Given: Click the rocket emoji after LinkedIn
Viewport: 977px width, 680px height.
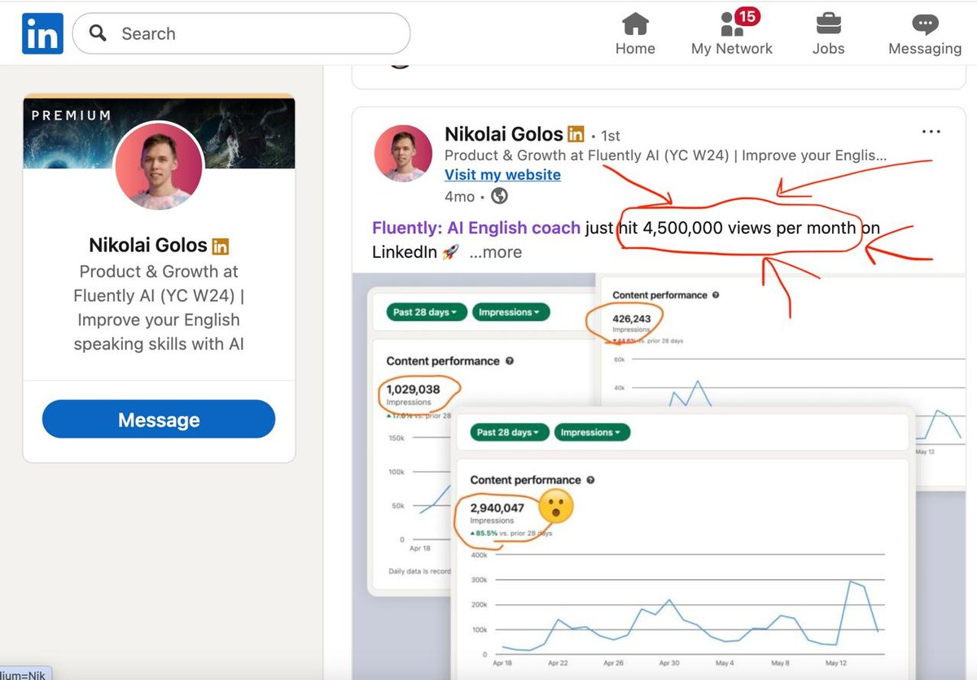Looking at the screenshot, I should click(x=450, y=253).
